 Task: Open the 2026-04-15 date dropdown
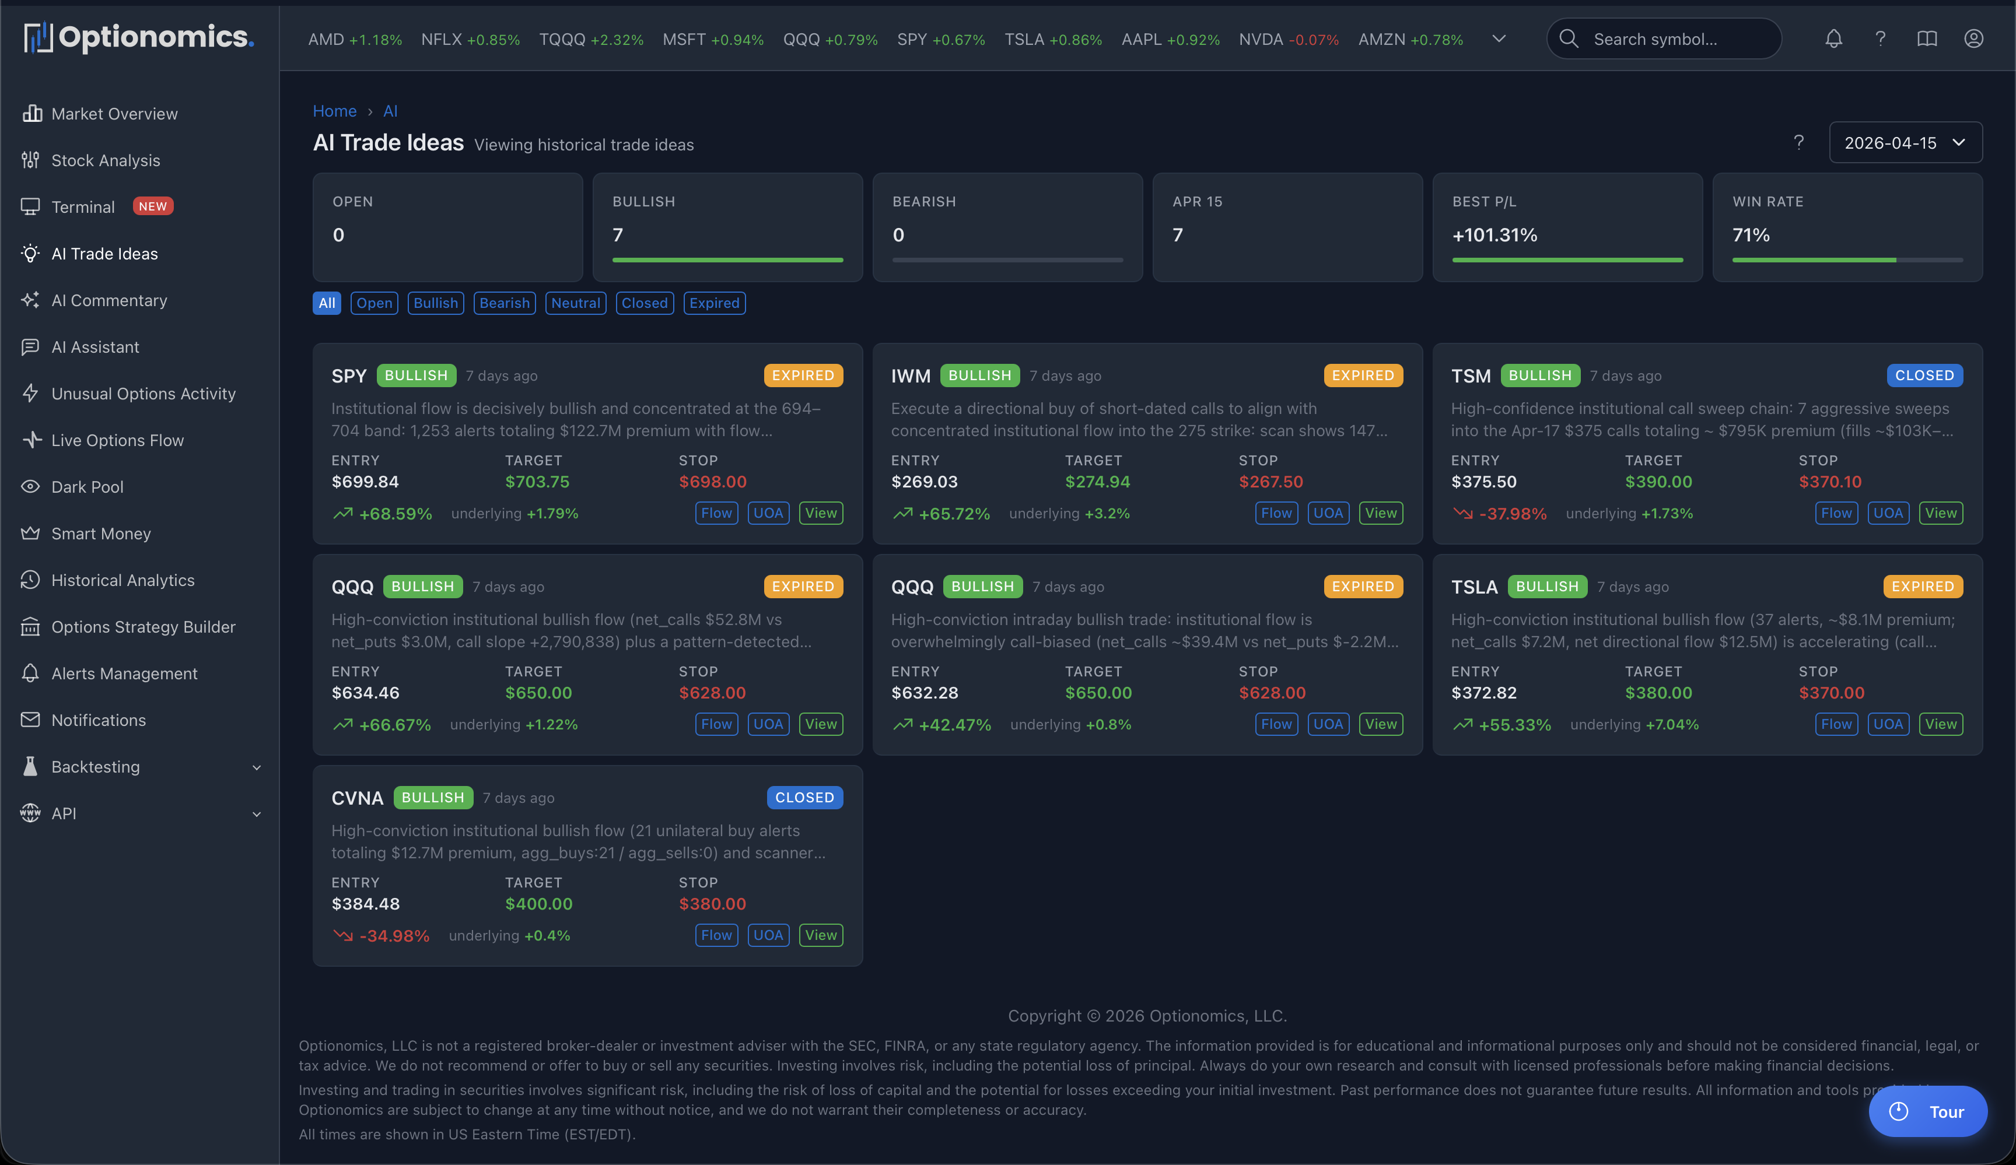1905,142
